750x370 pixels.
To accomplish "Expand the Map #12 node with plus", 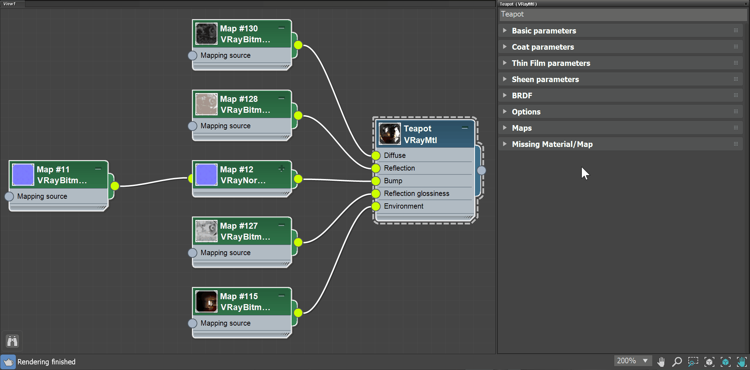I will pos(281,169).
